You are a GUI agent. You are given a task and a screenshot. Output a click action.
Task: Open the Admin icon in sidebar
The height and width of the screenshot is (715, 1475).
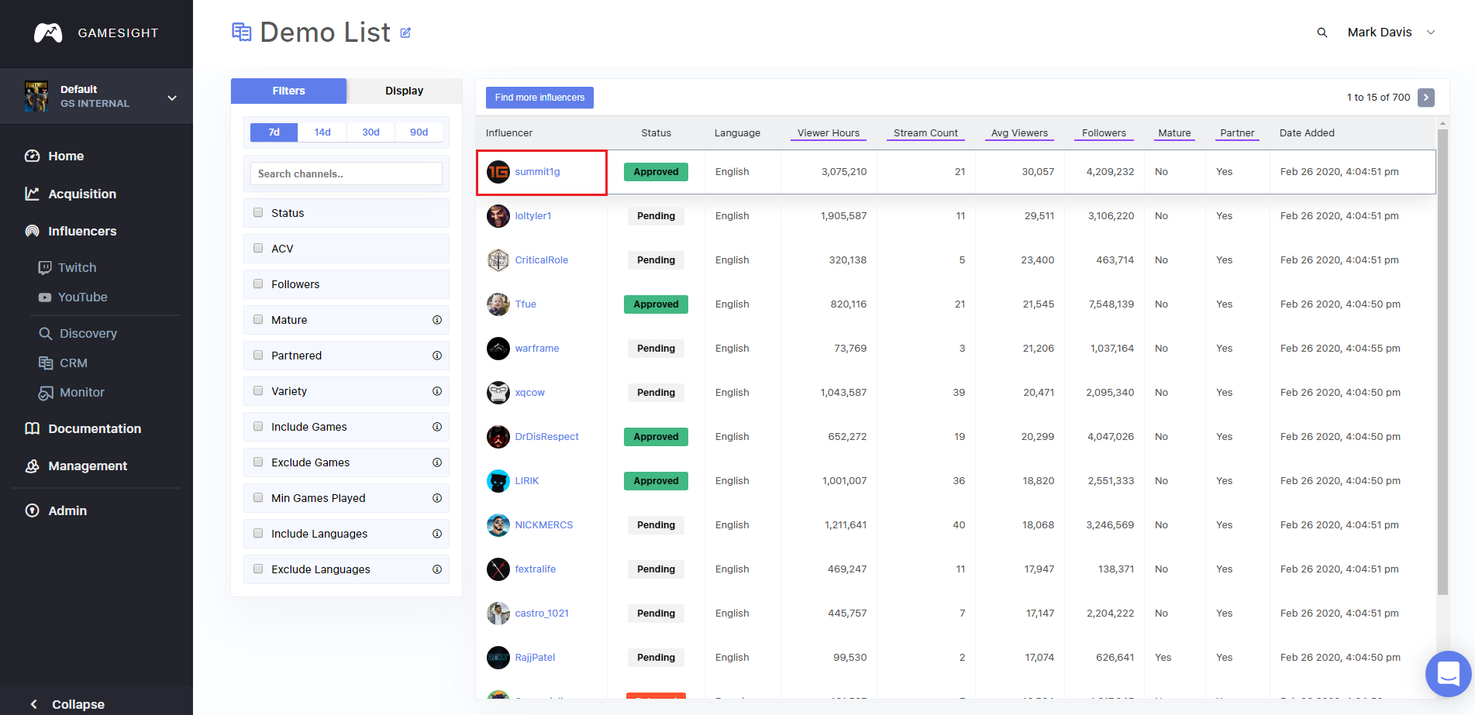click(32, 510)
